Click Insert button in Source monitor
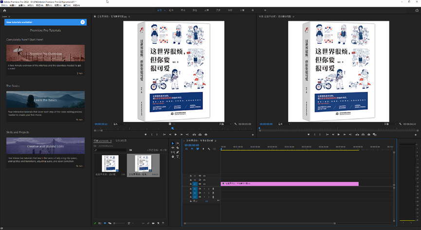421x230 pixels. click(x=194, y=135)
